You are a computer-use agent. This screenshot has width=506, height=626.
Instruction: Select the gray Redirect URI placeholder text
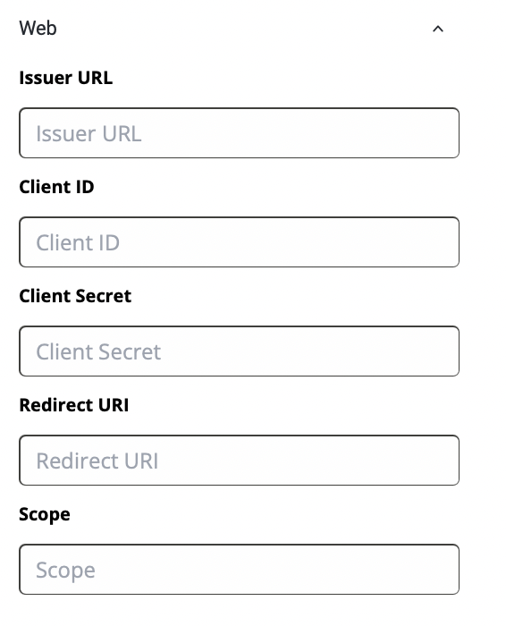[97, 461]
